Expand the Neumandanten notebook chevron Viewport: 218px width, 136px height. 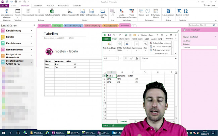point(31,49)
